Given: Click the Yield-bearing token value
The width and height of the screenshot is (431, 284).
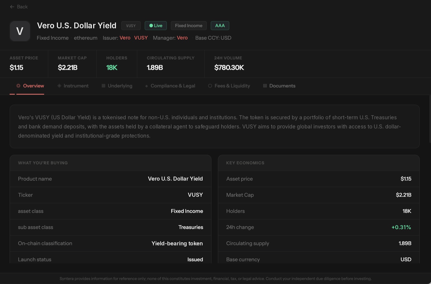Looking at the screenshot, I should pyautogui.click(x=177, y=243).
